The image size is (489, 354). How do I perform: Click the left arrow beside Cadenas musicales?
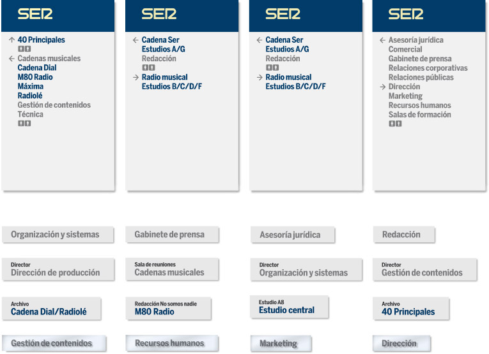(12, 59)
